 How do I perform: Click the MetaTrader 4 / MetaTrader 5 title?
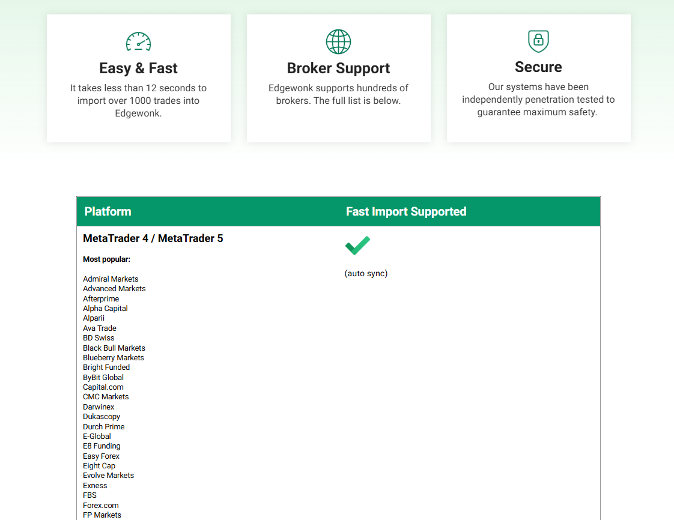tap(153, 238)
